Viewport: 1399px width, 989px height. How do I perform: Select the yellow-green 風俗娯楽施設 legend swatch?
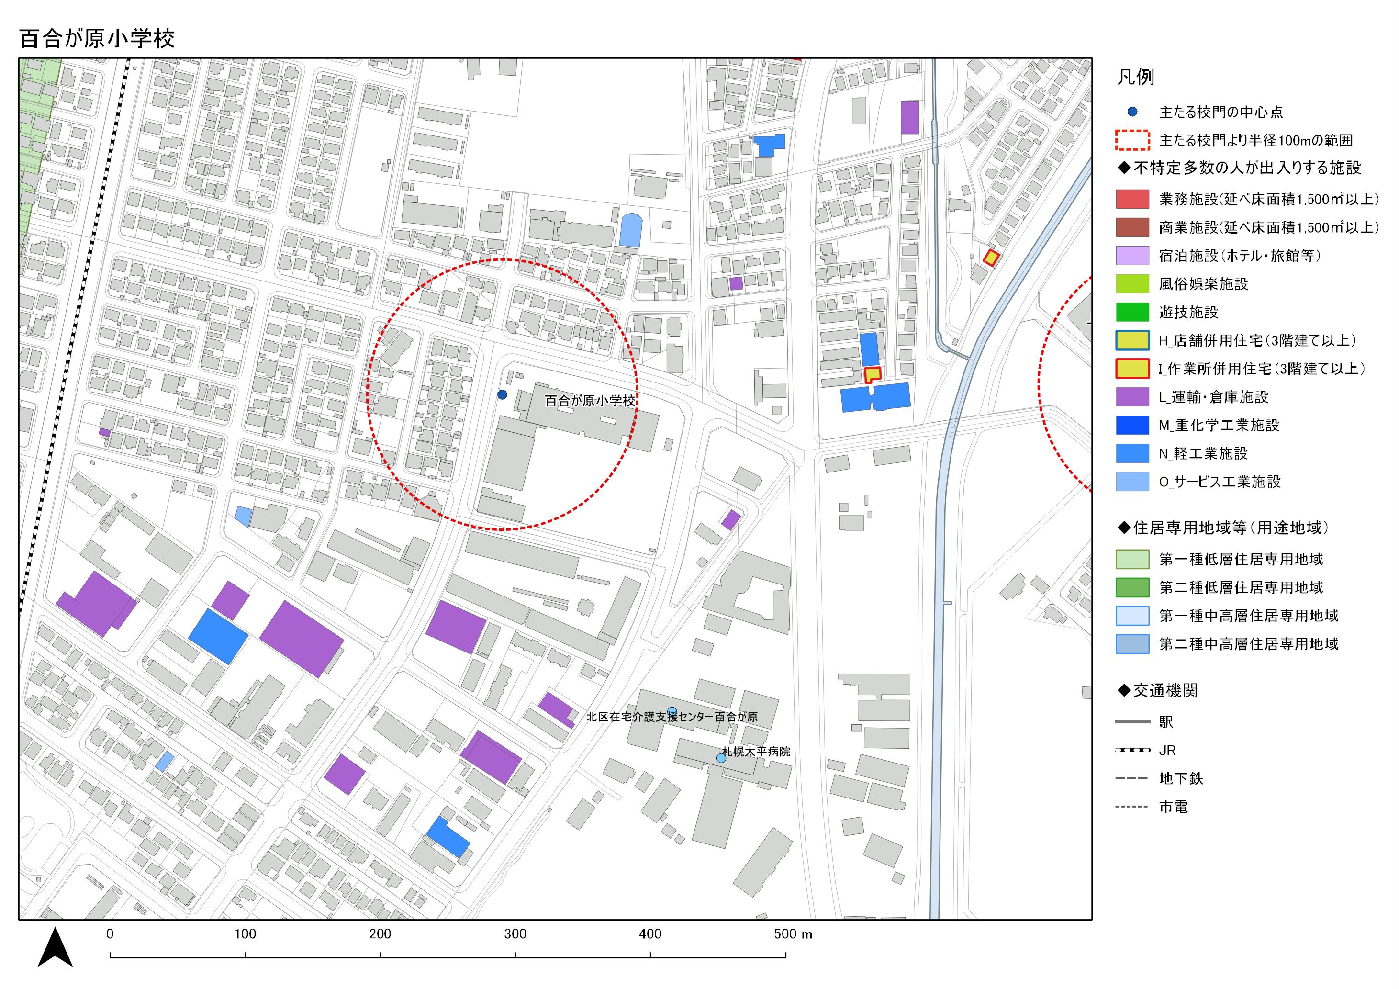[1132, 284]
